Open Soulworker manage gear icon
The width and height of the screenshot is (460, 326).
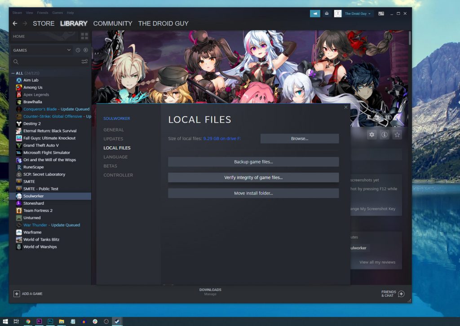372,135
